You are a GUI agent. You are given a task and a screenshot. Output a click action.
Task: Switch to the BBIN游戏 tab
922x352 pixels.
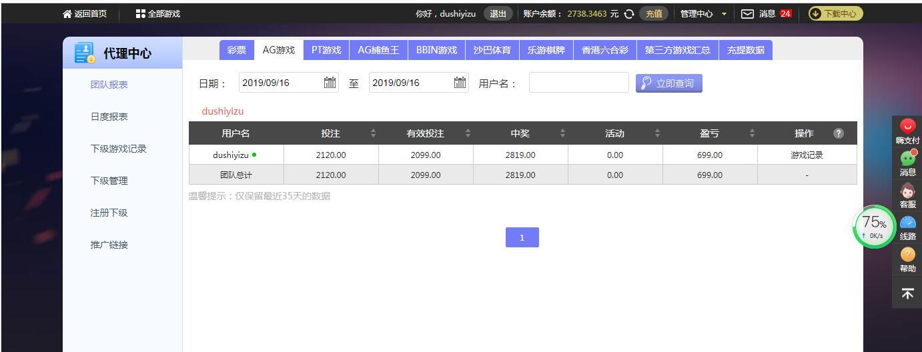(436, 50)
